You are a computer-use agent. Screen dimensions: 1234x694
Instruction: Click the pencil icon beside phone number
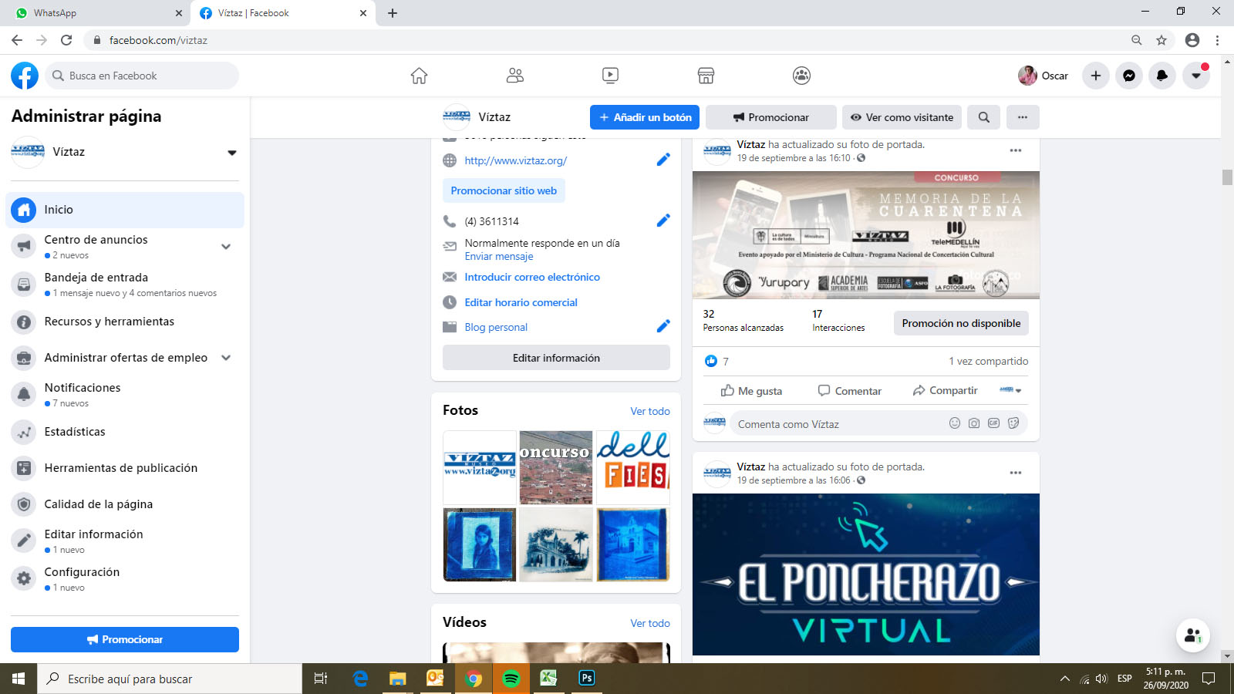[663, 221]
